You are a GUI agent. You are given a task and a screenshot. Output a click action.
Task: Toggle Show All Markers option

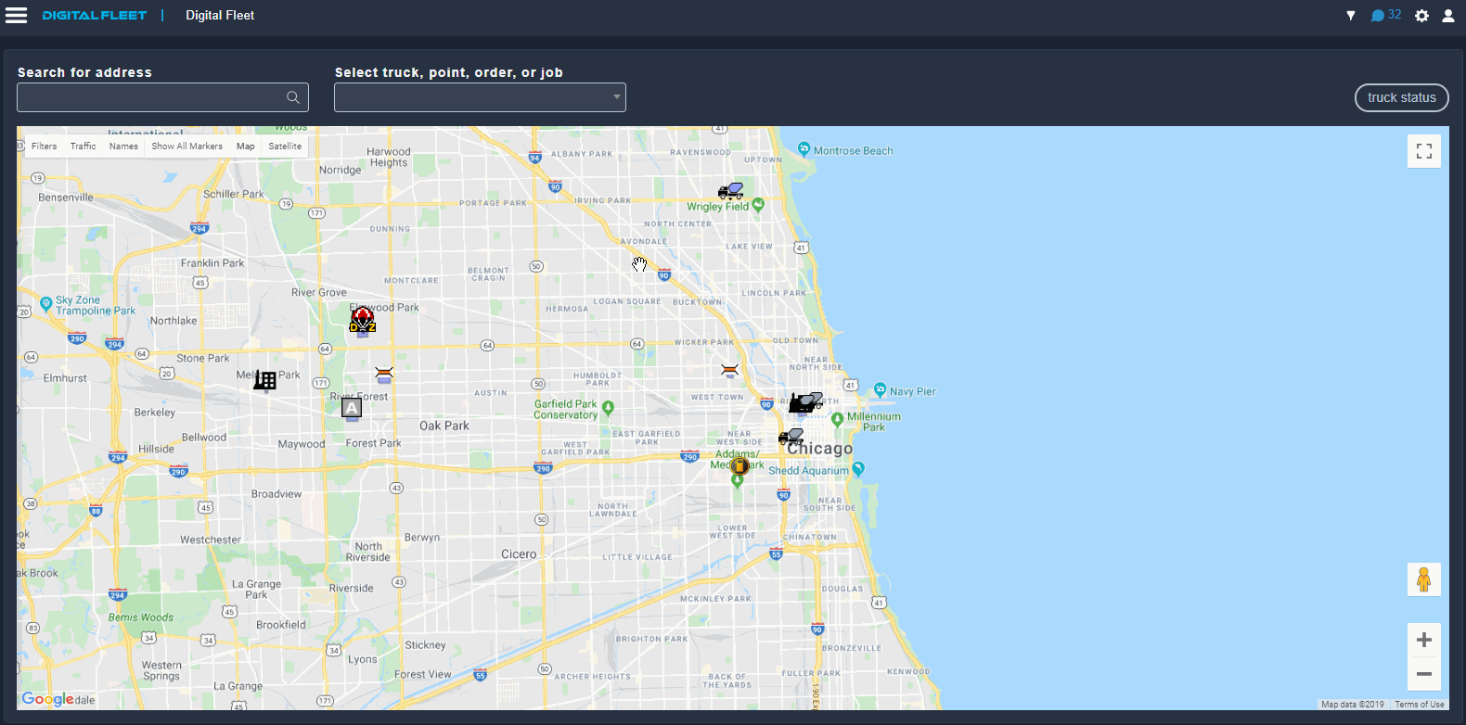point(186,146)
